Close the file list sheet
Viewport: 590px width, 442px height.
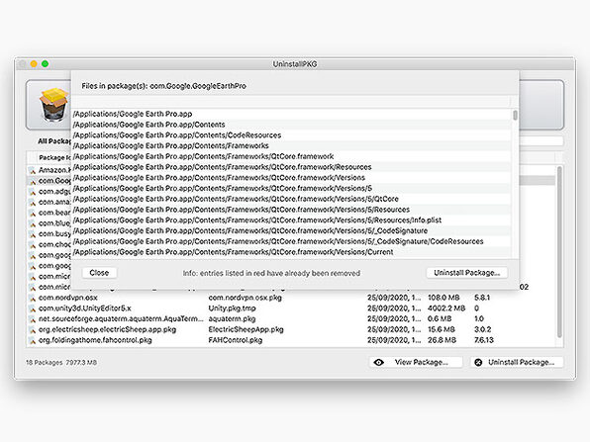(x=99, y=273)
